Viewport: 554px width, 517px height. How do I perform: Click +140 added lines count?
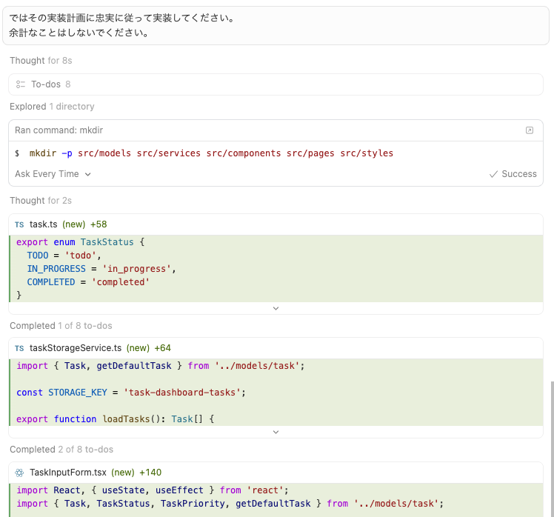(150, 473)
